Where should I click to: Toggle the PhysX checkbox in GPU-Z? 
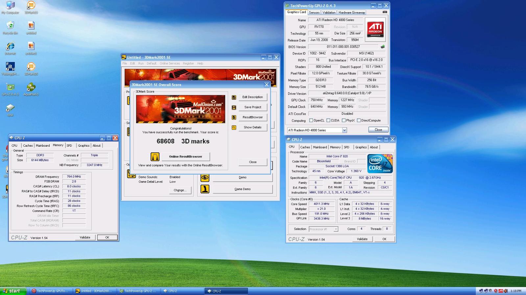point(344,120)
